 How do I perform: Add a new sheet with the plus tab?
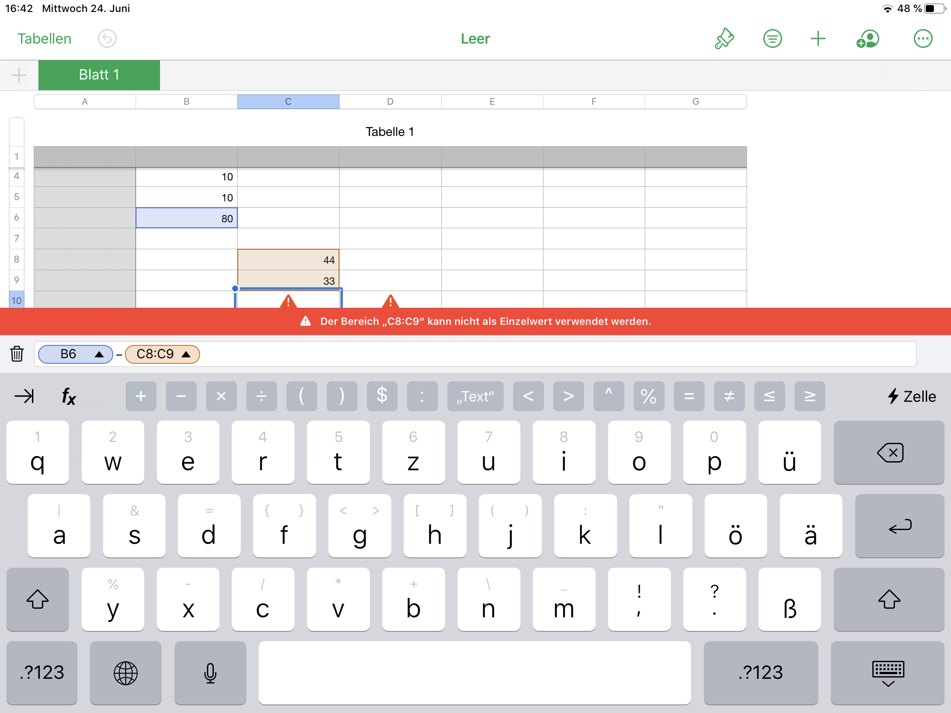click(x=19, y=75)
